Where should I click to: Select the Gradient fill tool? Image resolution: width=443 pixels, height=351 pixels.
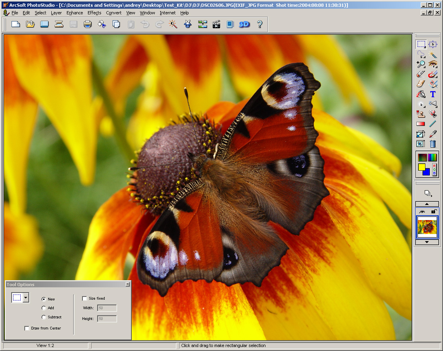pos(421,124)
